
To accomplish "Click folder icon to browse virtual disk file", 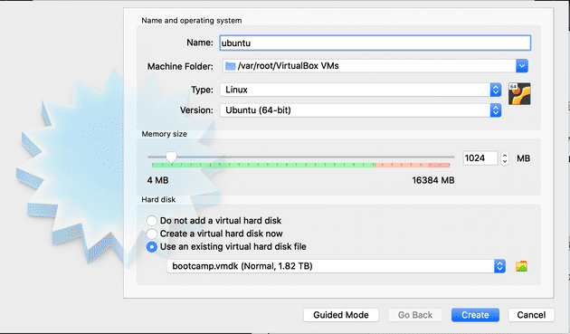I will point(522,266).
